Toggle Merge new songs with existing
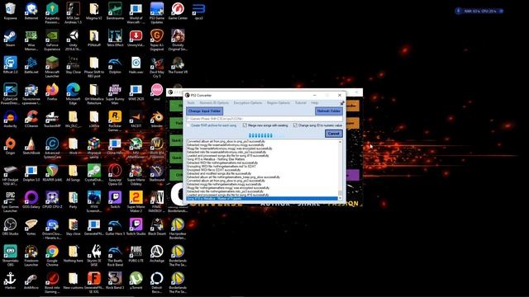Screen dimensions: 529x297 click(x=265, y=125)
